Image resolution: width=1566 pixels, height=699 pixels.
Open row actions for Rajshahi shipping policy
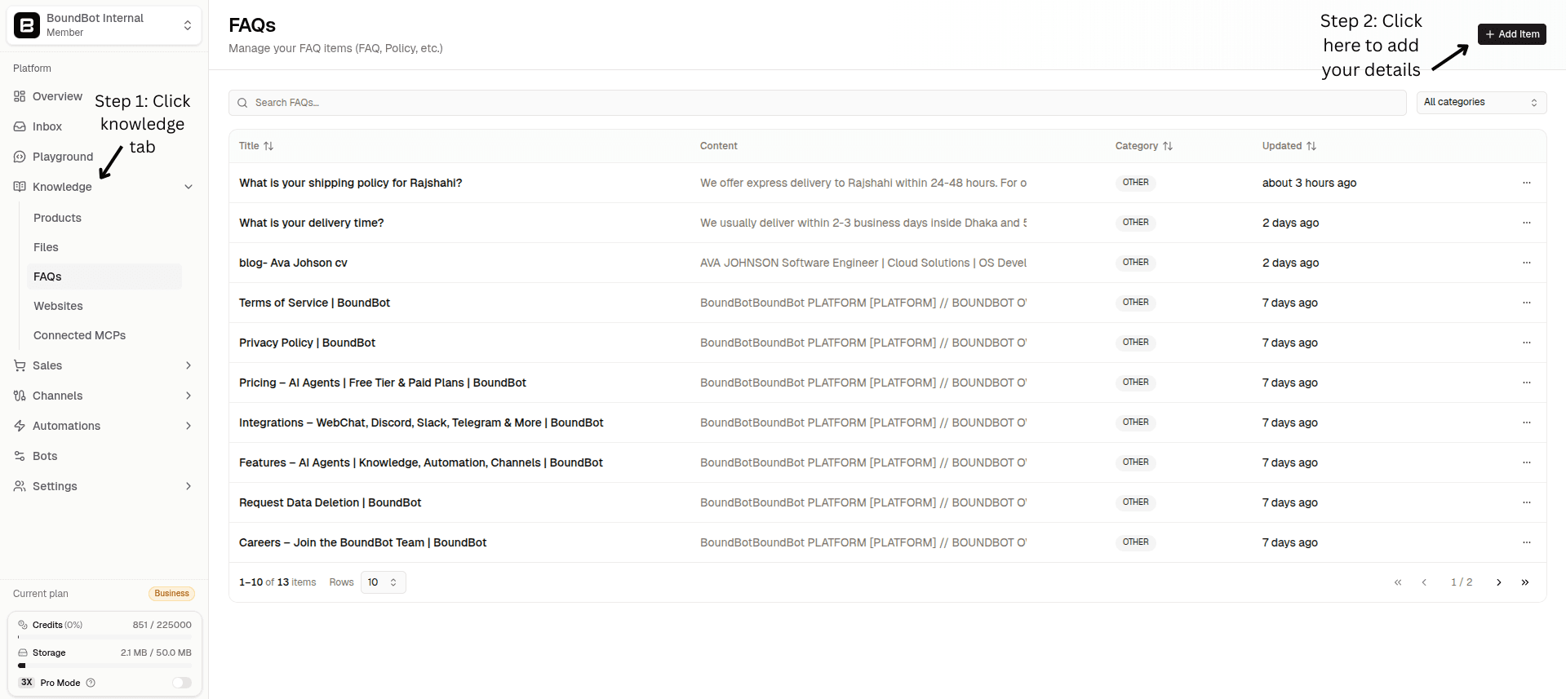click(1526, 183)
